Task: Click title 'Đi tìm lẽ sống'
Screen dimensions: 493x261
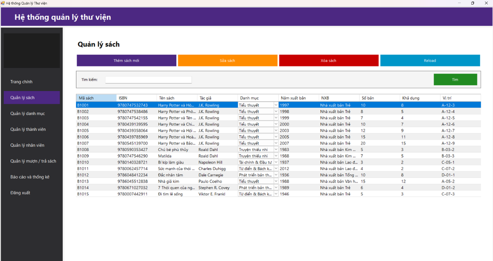Action: coord(177,194)
